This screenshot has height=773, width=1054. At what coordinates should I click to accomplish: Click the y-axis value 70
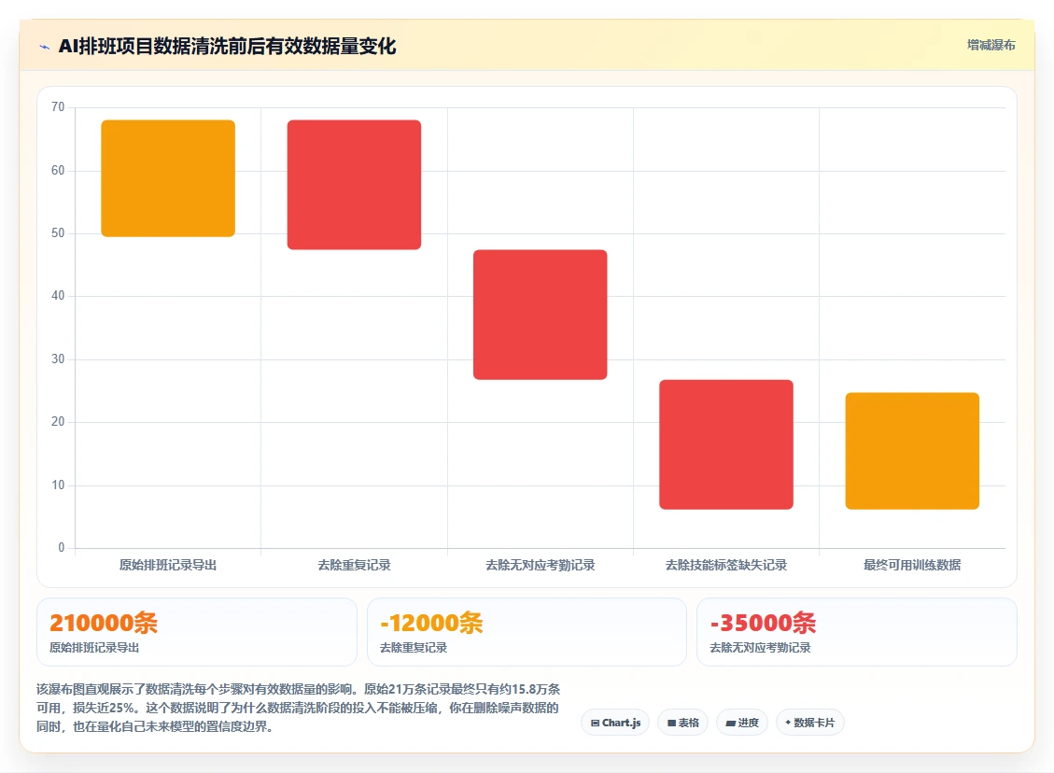coord(59,106)
